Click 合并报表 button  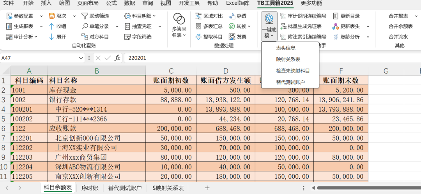pos(398,16)
